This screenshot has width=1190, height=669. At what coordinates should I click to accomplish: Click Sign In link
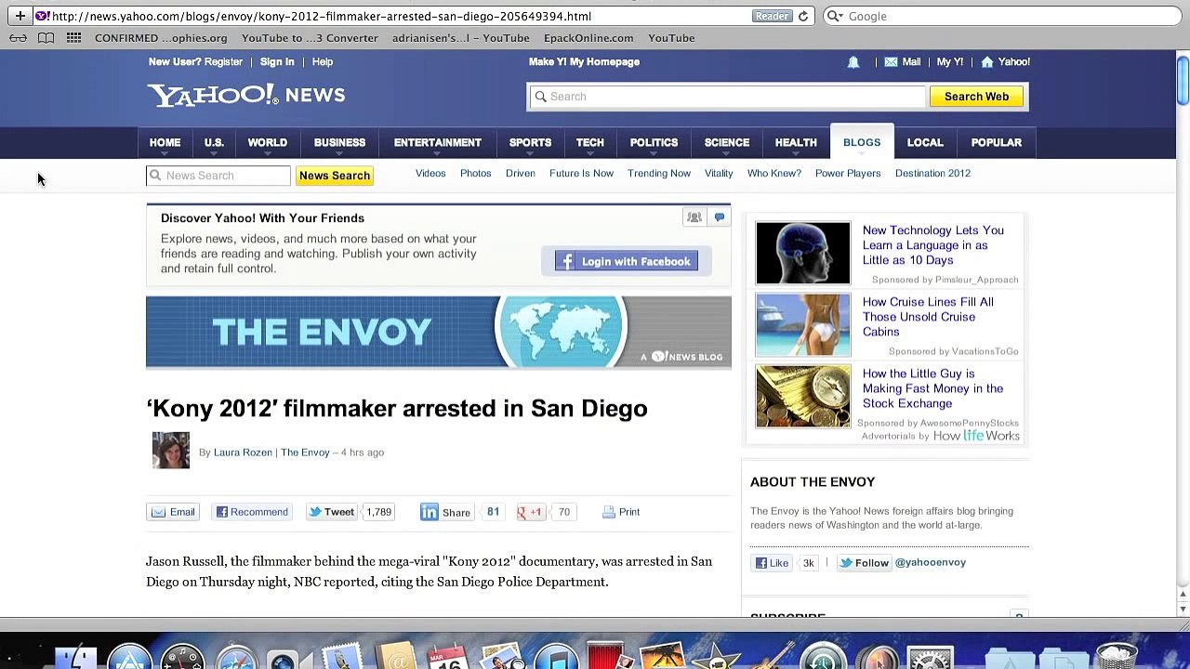277,62
